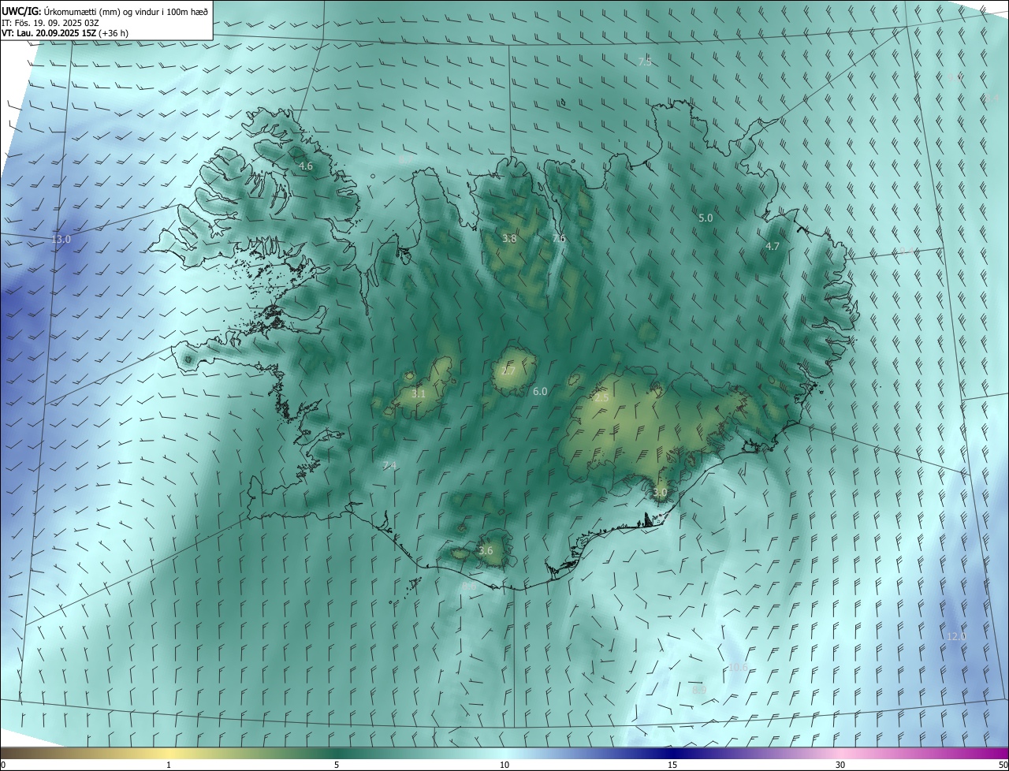Click the '7.4' value in southwest Iceland
1009x771 pixels.
click(389, 466)
